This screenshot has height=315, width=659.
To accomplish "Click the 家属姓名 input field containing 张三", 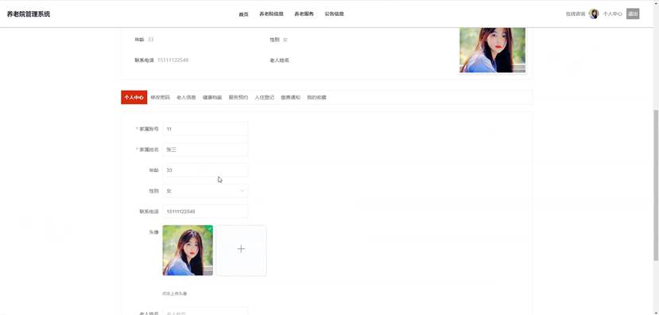I will point(205,150).
